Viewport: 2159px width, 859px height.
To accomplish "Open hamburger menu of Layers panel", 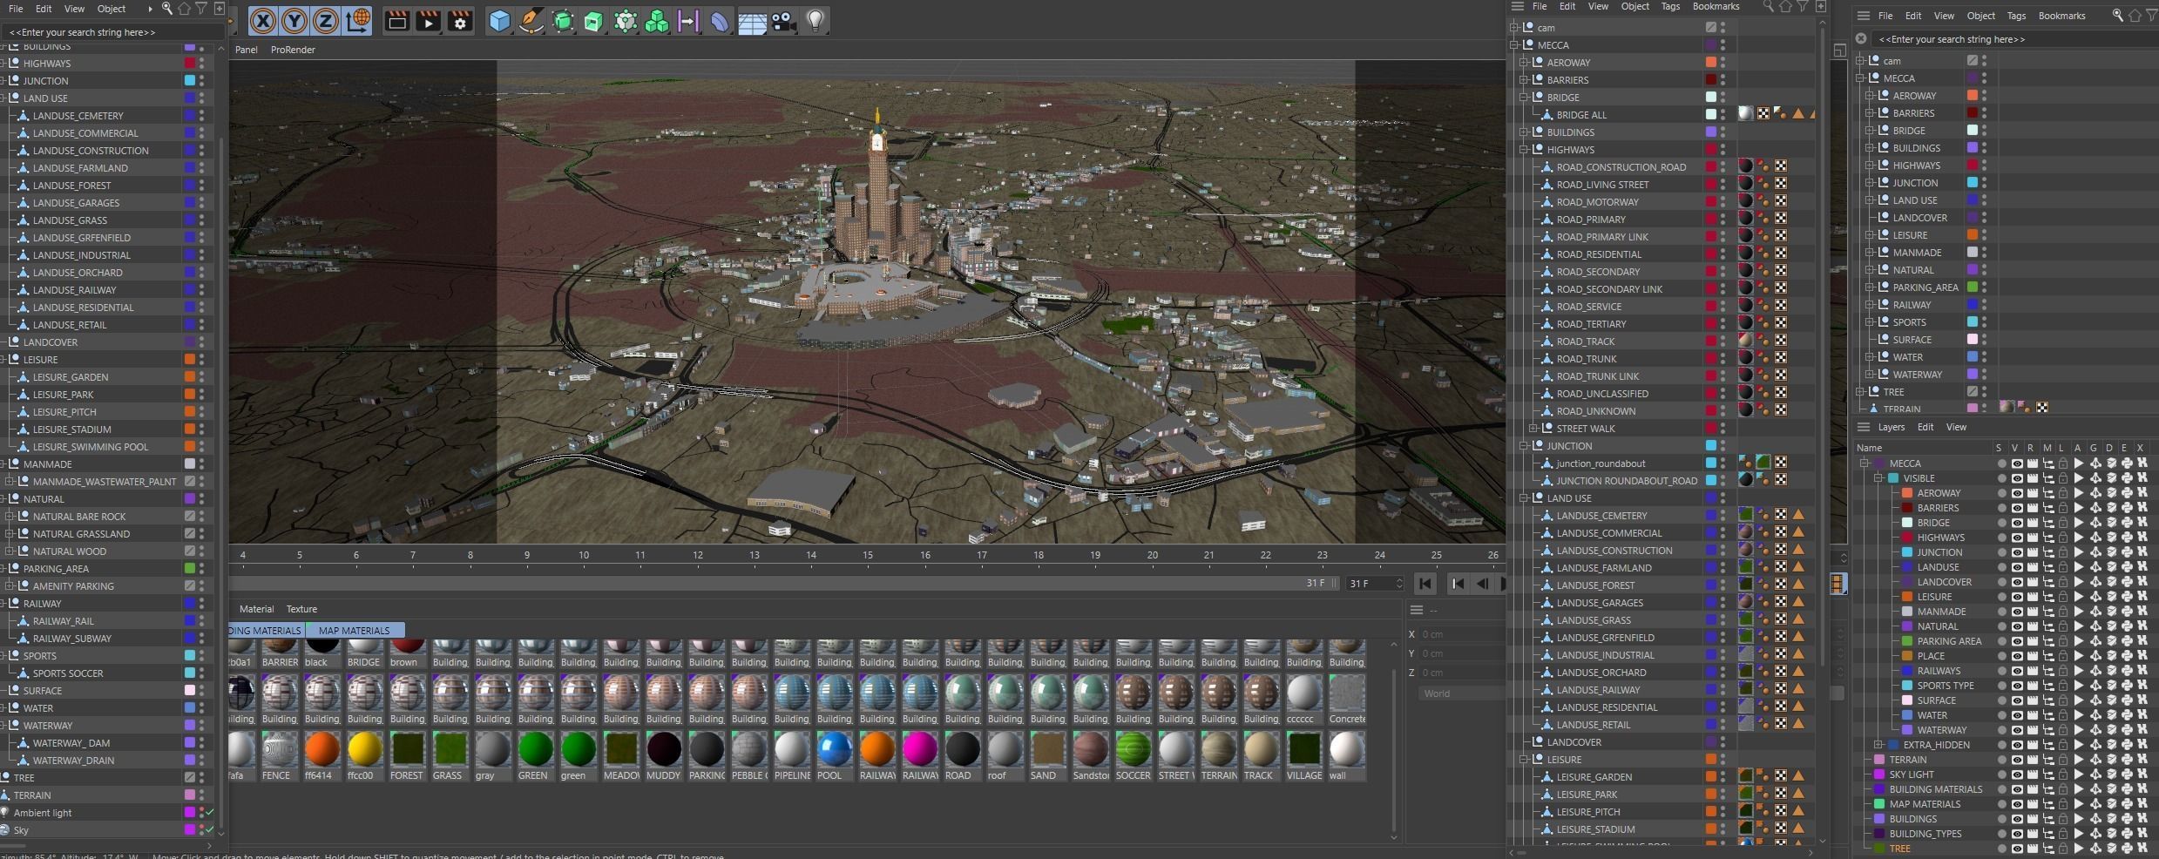I will [1864, 427].
